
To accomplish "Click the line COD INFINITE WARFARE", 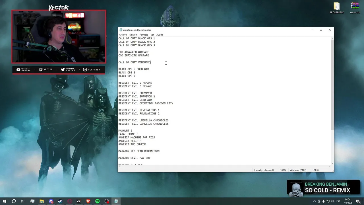I will coord(134,56).
